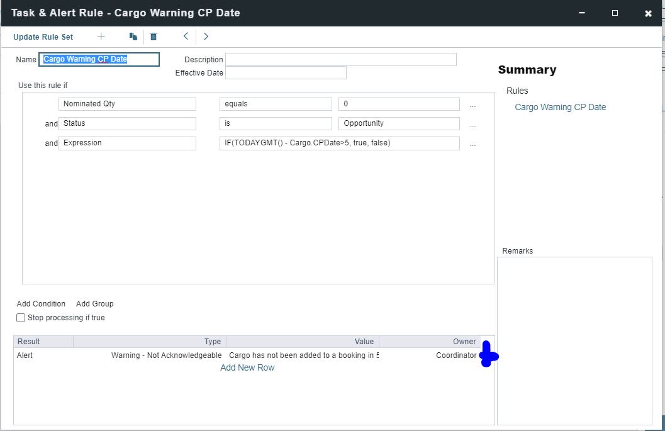Delete the rule with the trash icon

tap(154, 36)
